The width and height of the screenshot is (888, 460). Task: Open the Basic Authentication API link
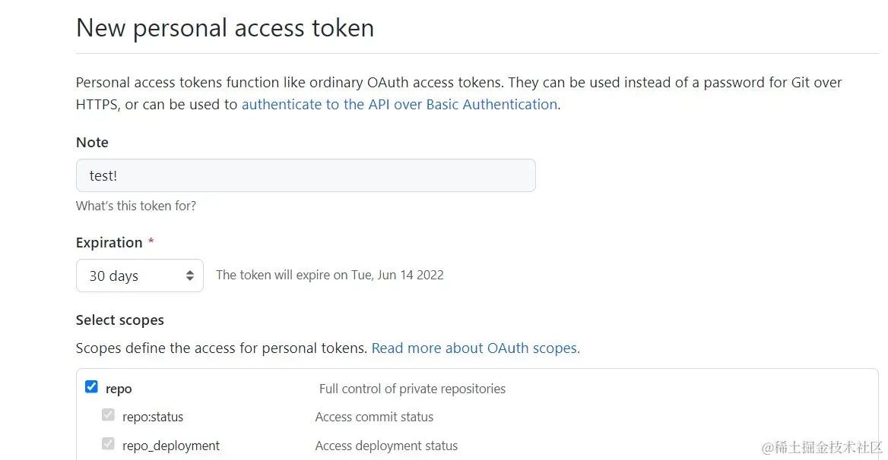pos(399,105)
